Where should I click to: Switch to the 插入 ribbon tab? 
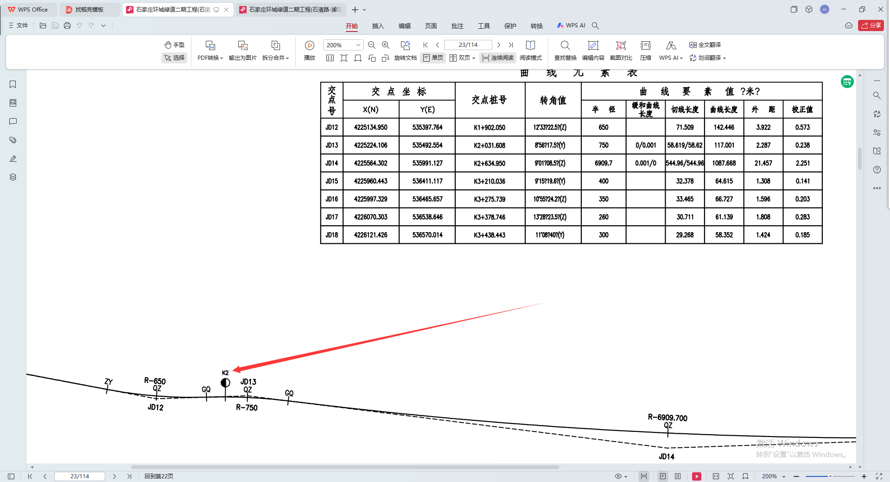tap(378, 26)
